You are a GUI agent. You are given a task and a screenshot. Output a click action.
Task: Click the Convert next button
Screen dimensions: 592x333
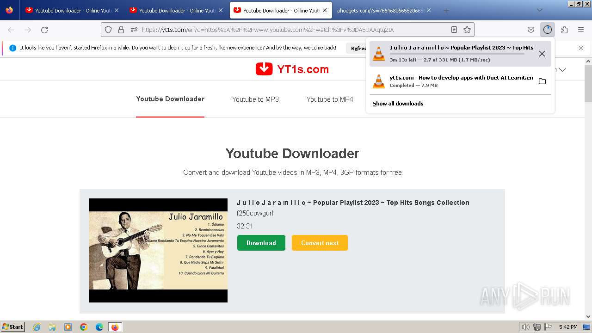click(x=320, y=243)
